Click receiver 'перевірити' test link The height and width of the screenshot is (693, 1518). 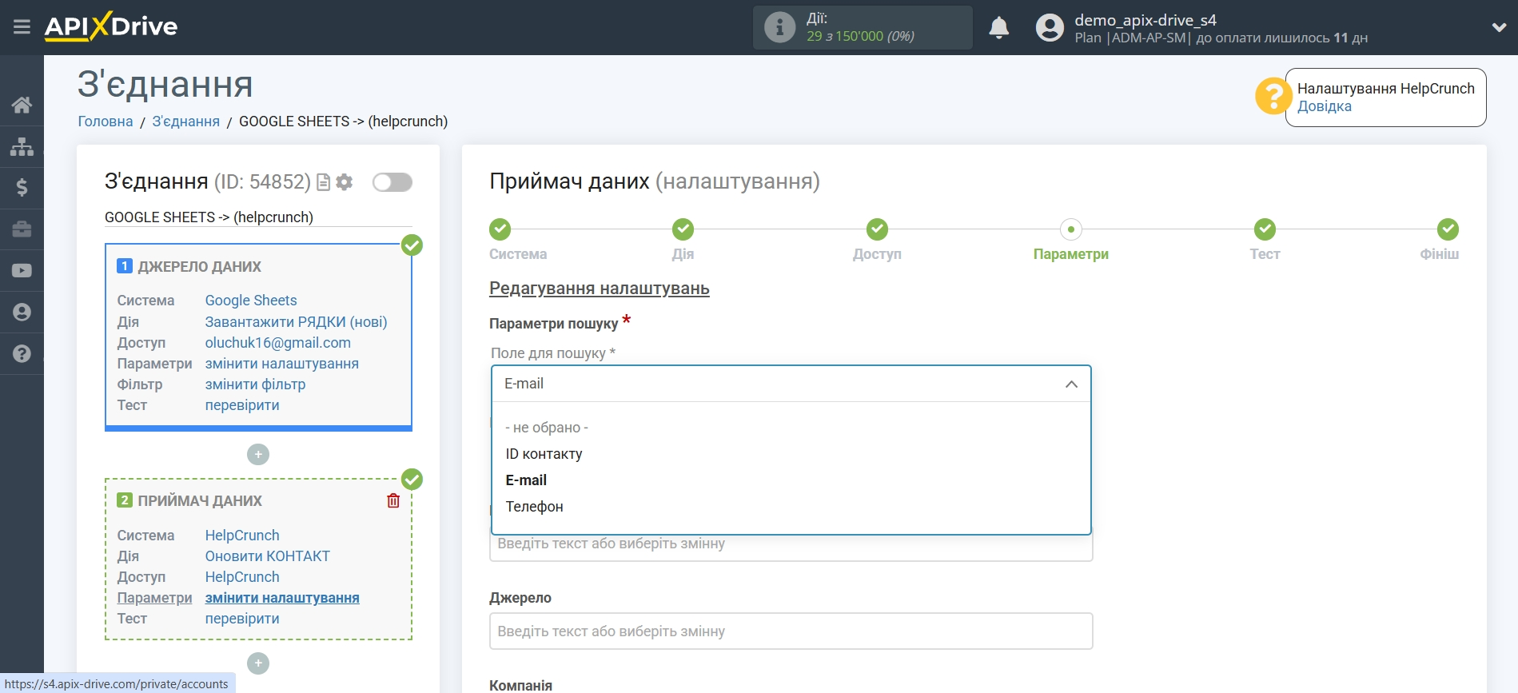(242, 619)
